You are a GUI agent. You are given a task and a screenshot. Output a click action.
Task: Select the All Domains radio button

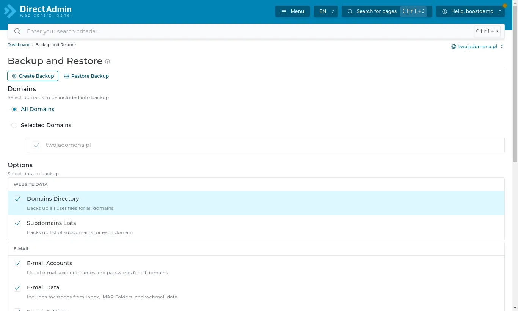click(x=14, y=110)
